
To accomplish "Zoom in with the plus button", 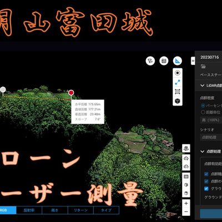I will tap(186, 204).
